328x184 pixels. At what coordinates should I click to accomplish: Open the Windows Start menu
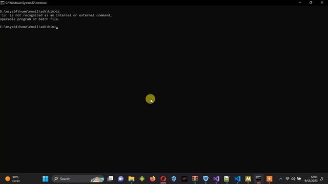pos(46,179)
